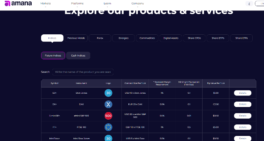This screenshot has height=141, width=264.
Task: Click the eMini S&P 500 red logo
Action: (108, 116)
